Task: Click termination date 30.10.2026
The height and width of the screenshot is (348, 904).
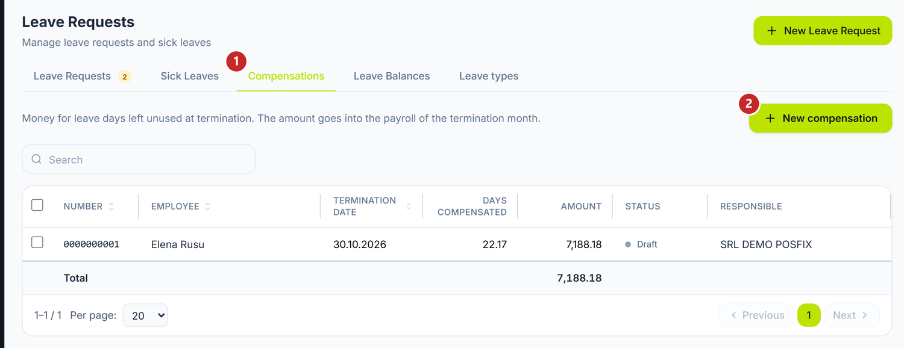Action: [x=360, y=244]
